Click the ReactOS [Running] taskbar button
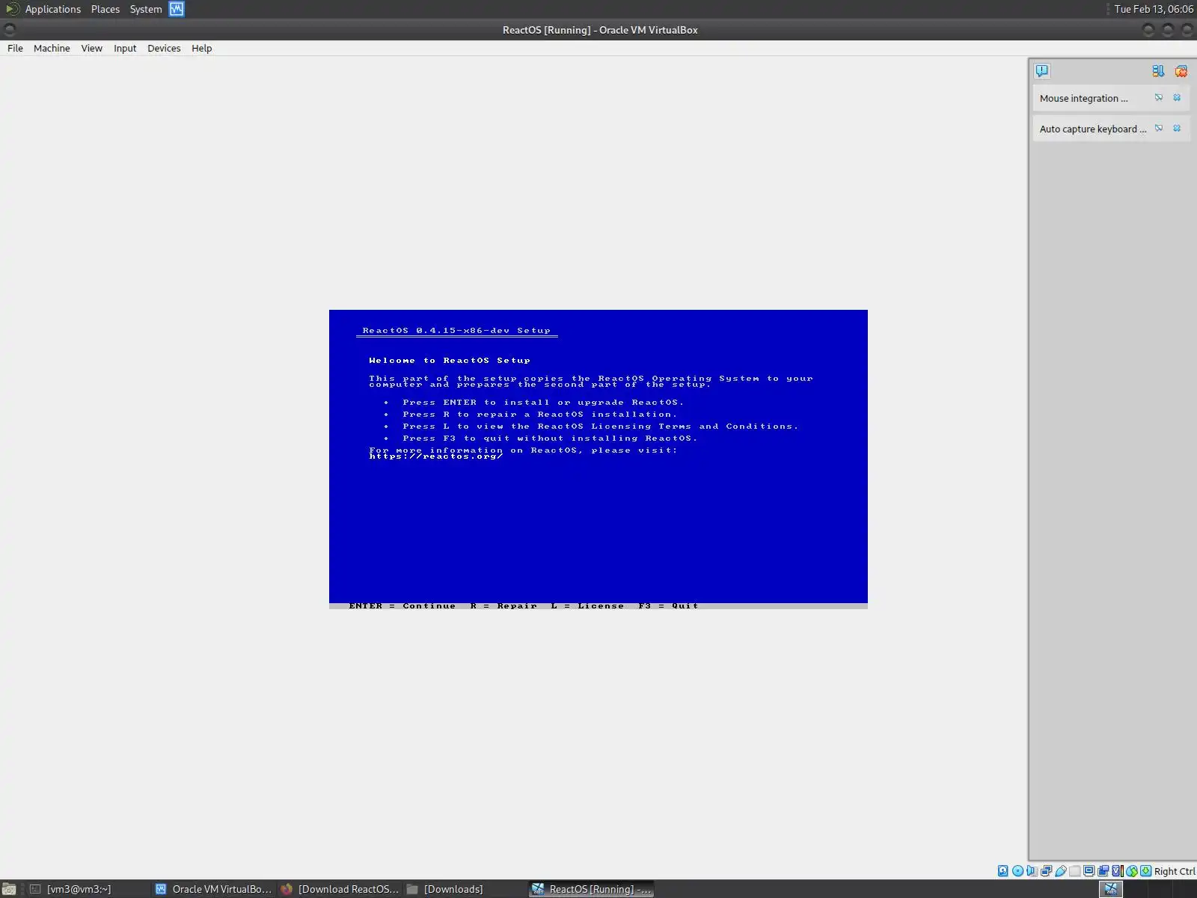The height and width of the screenshot is (898, 1197). [591, 889]
